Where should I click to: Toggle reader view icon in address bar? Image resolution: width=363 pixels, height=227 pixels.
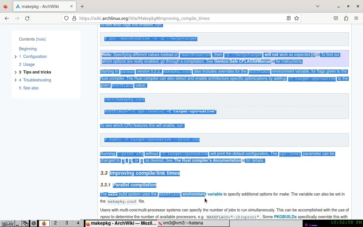[288, 18]
